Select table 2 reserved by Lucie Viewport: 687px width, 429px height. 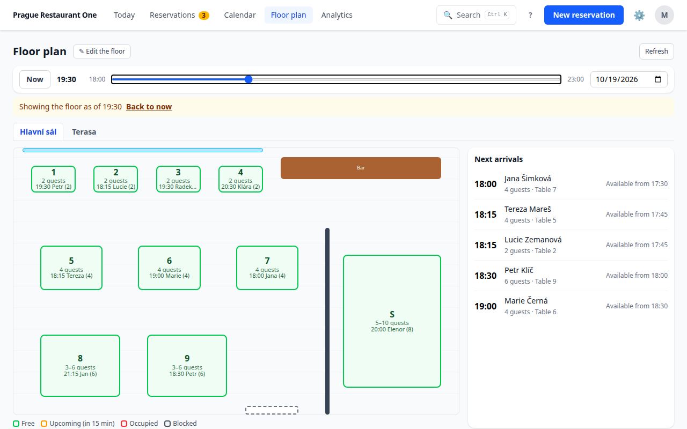tap(116, 179)
